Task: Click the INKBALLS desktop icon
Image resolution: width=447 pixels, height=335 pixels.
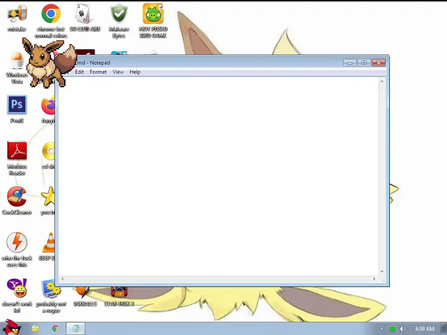Action: pyautogui.click(x=85, y=296)
